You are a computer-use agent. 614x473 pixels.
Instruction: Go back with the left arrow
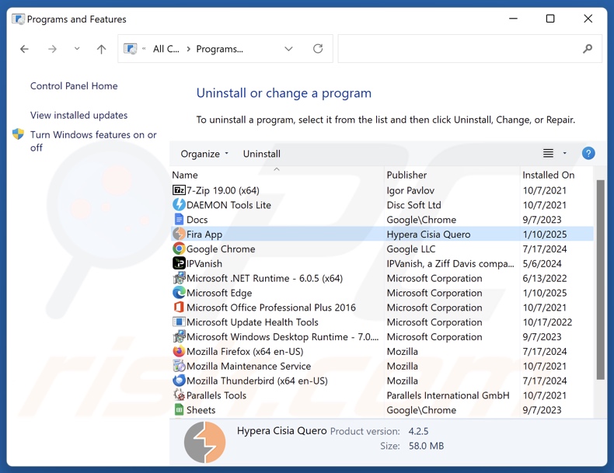pyautogui.click(x=24, y=49)
